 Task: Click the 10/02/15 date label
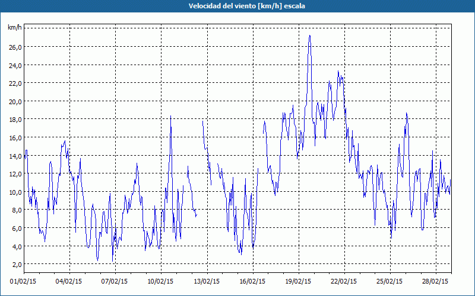pos(160,281)
